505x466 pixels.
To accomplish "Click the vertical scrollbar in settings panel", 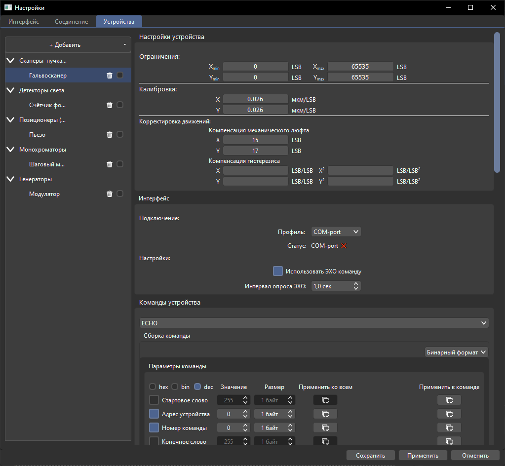I will click(x=497, y=102).
